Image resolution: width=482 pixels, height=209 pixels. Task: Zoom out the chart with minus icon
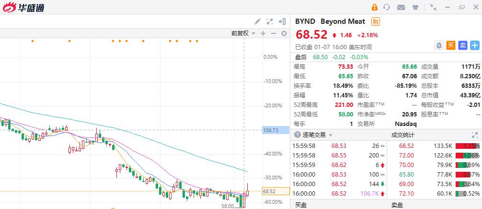click(x=273, y=33)
